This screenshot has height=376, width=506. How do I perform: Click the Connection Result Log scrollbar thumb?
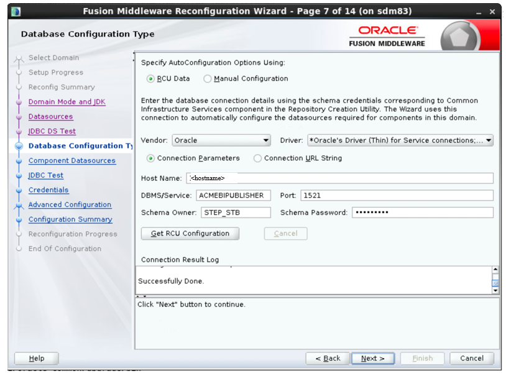pyautogui.click(x=495, y=283)
